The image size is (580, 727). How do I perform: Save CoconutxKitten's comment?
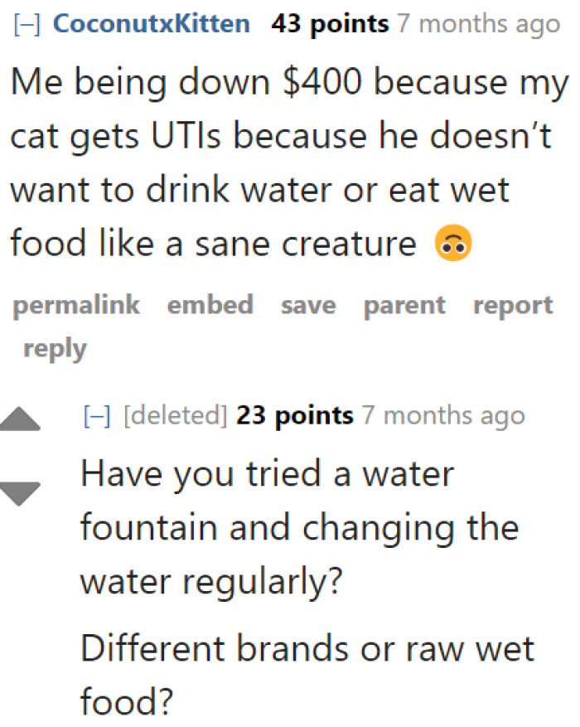click(x=307, y=306)
